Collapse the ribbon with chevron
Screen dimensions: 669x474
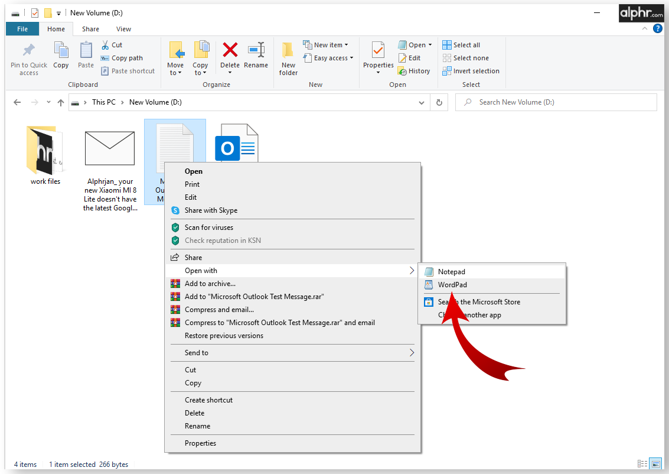644,28
